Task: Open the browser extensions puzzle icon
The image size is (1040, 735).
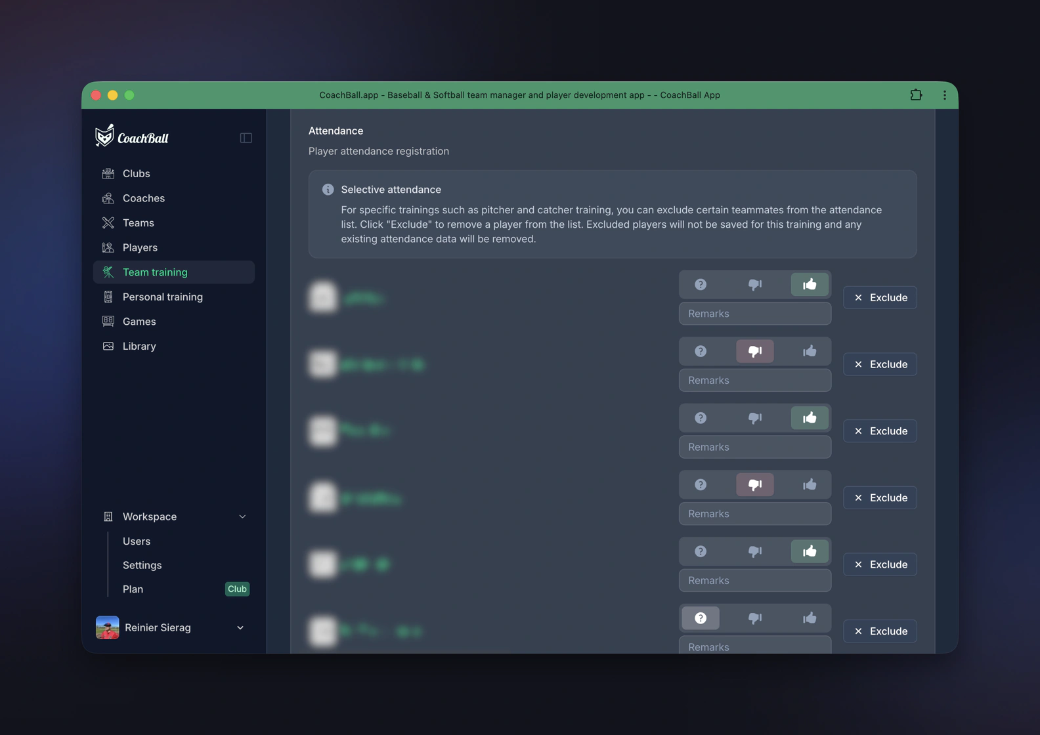Action: pos(916,95)
